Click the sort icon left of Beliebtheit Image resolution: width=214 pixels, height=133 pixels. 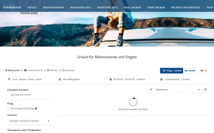[151, 90]
